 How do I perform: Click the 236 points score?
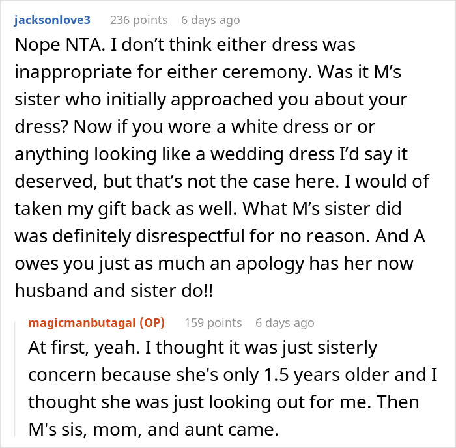[x=139, y=20]
